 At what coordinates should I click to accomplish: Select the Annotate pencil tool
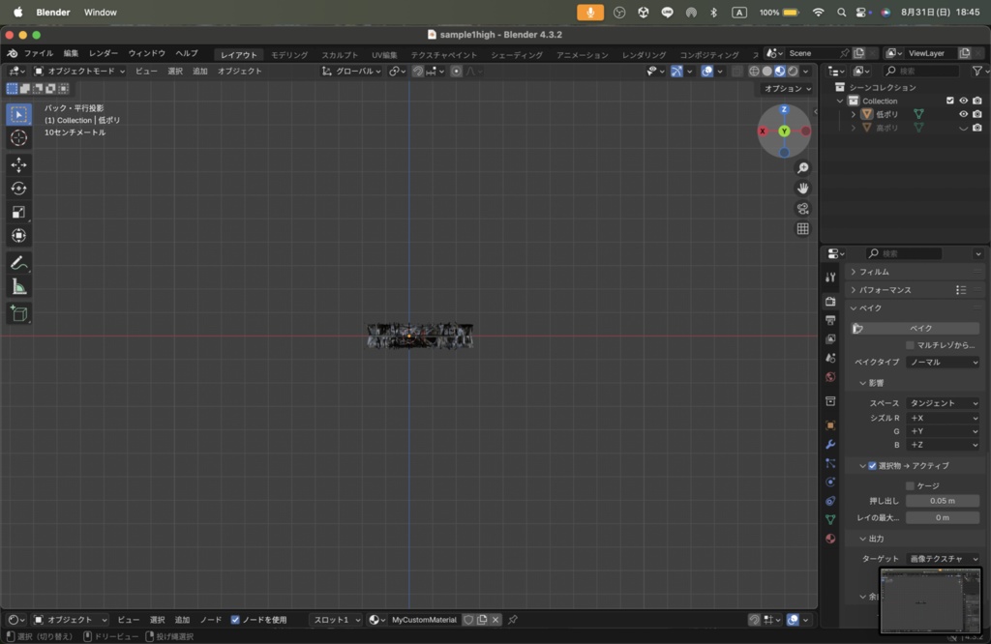click(x=18, y=263)
